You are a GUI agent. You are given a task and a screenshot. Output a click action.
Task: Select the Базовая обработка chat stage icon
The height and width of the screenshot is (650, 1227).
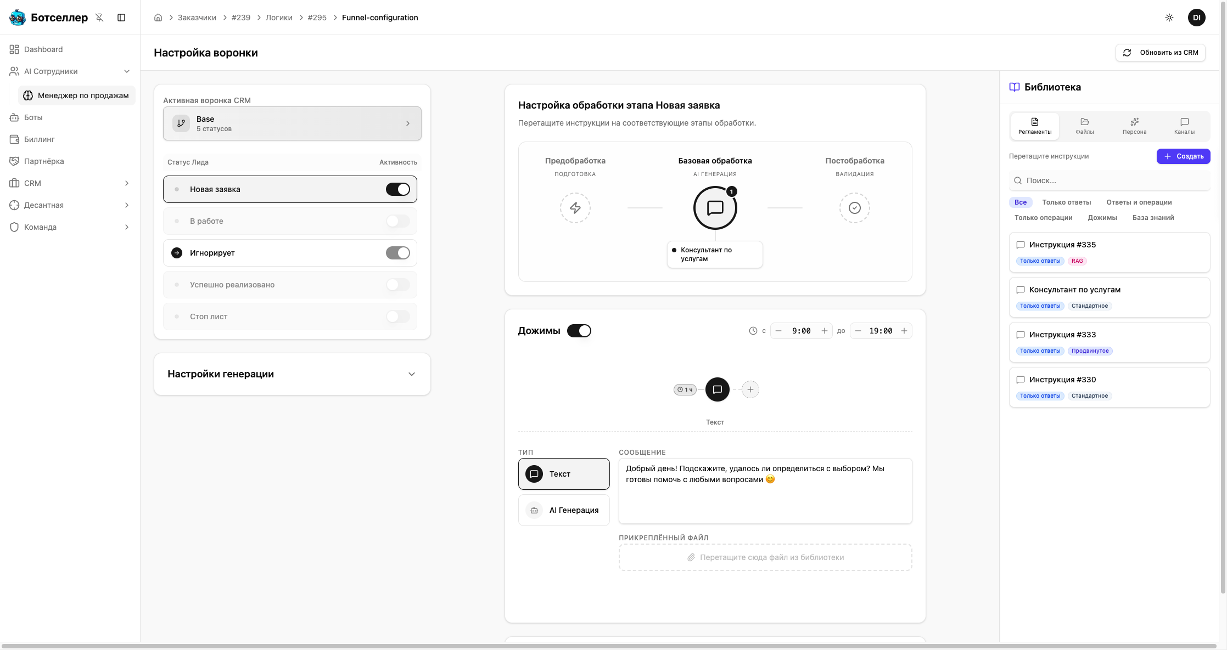coord(715,208)
